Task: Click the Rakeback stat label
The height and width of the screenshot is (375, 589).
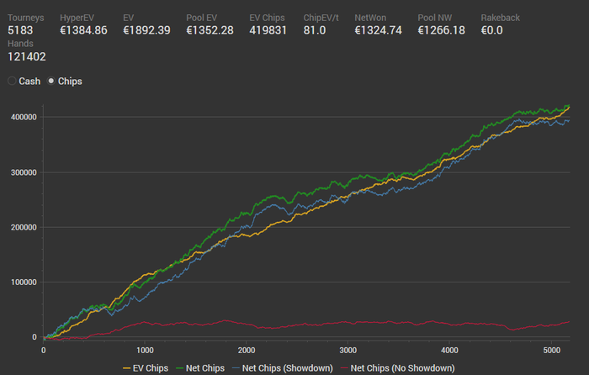Action: (500, 18)
